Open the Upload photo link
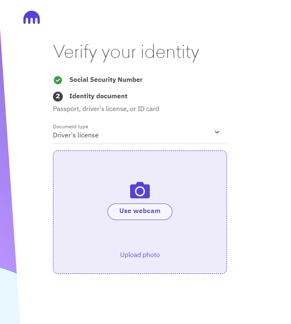The width and height of the screenshot is (291, 324). (x=140, y=255)
